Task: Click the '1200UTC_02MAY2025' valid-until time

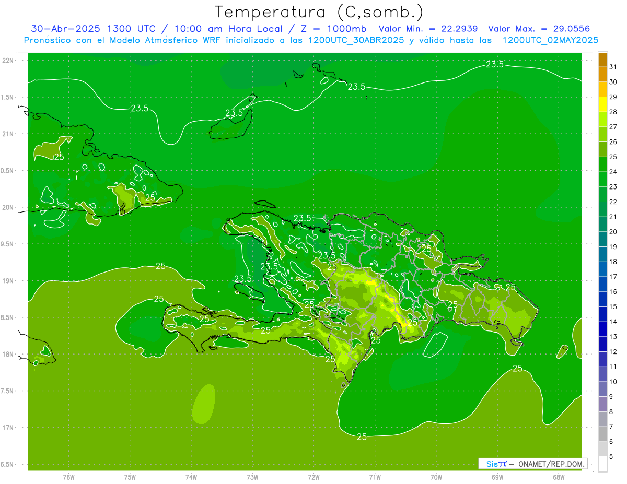Action: pyautogui.click(x=550, y=40)
